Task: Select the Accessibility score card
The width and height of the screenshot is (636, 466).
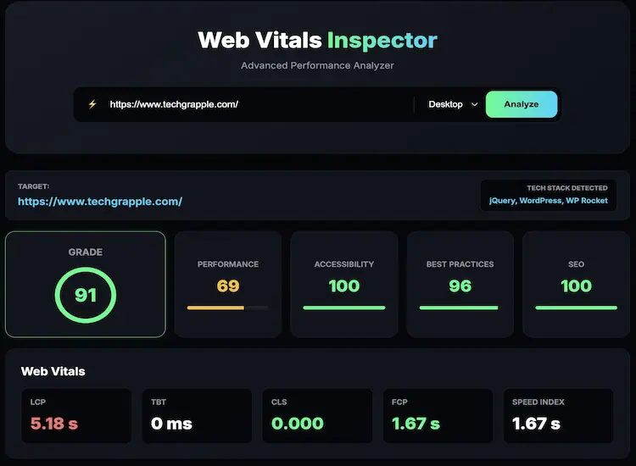Action: tap(344, 284)
